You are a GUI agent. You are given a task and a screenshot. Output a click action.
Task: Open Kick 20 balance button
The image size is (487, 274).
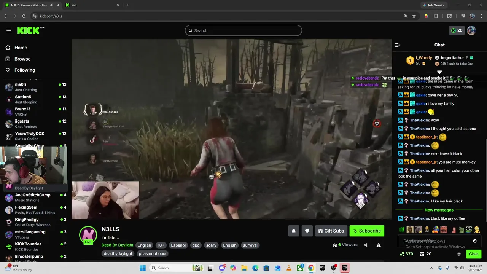[x=457, y=30]
